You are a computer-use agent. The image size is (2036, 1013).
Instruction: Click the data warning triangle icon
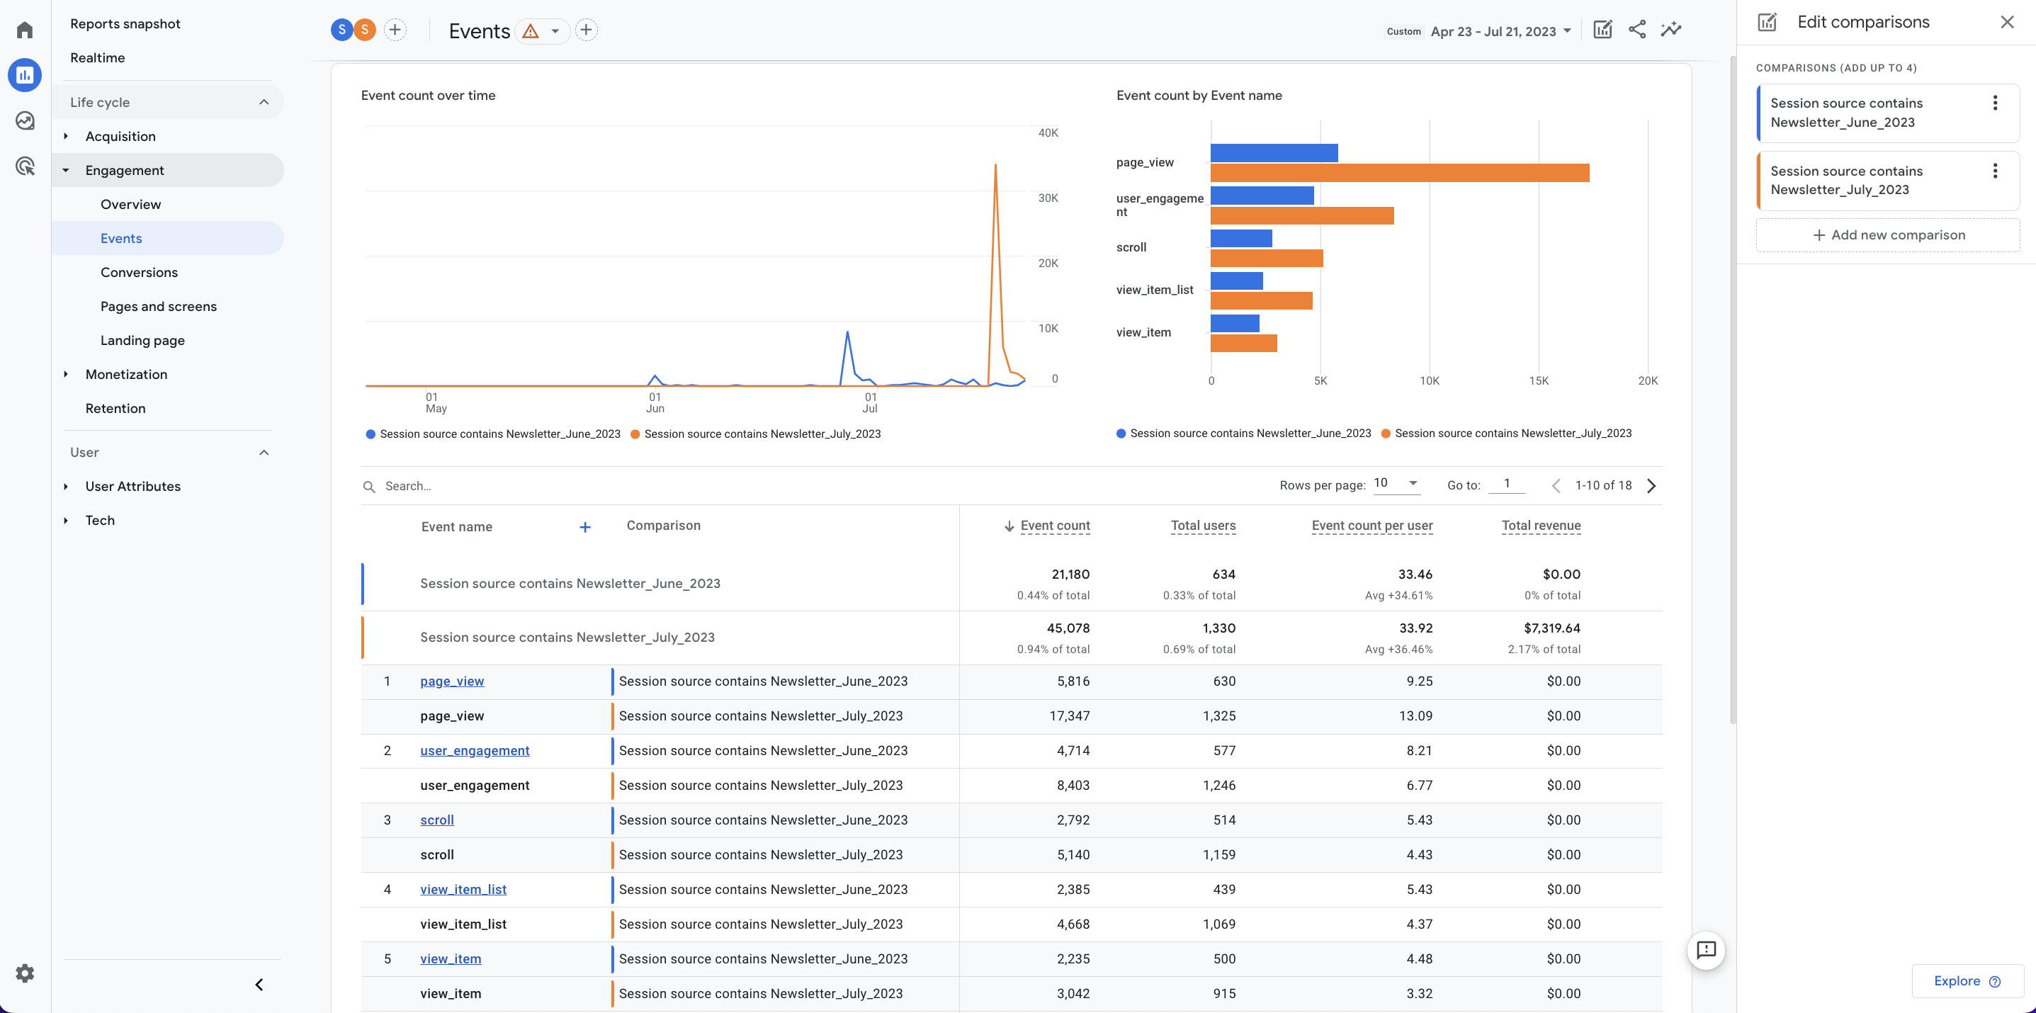[x=531, y=31]
